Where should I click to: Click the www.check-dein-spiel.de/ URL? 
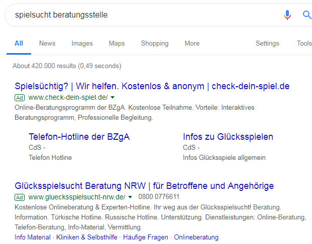point(68,97)
